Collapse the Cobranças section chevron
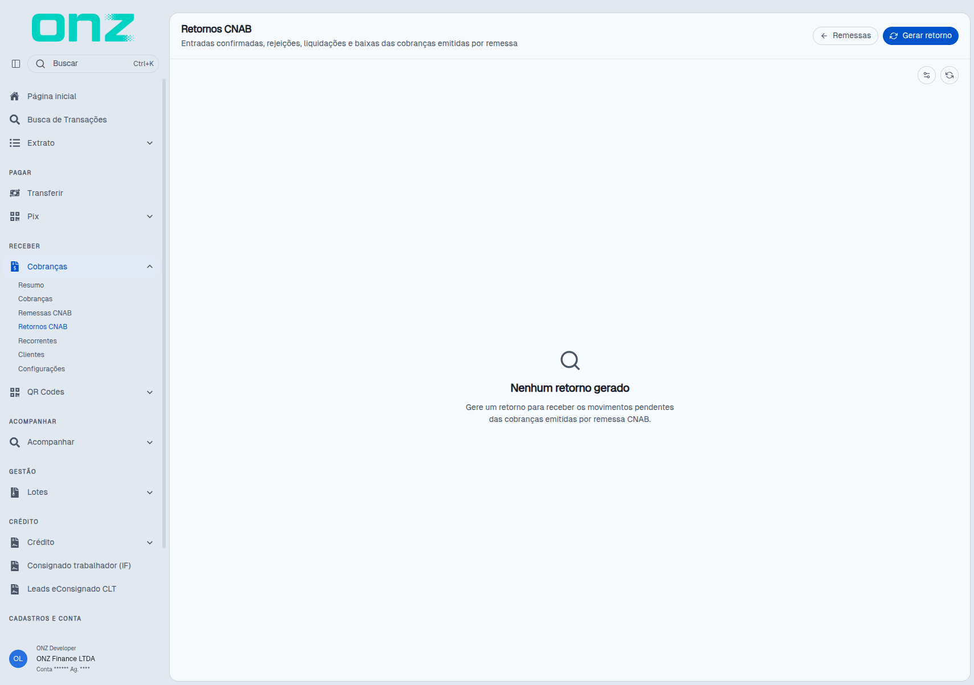The width and height of the screenshot is (974, 685). tap(150, 266)
